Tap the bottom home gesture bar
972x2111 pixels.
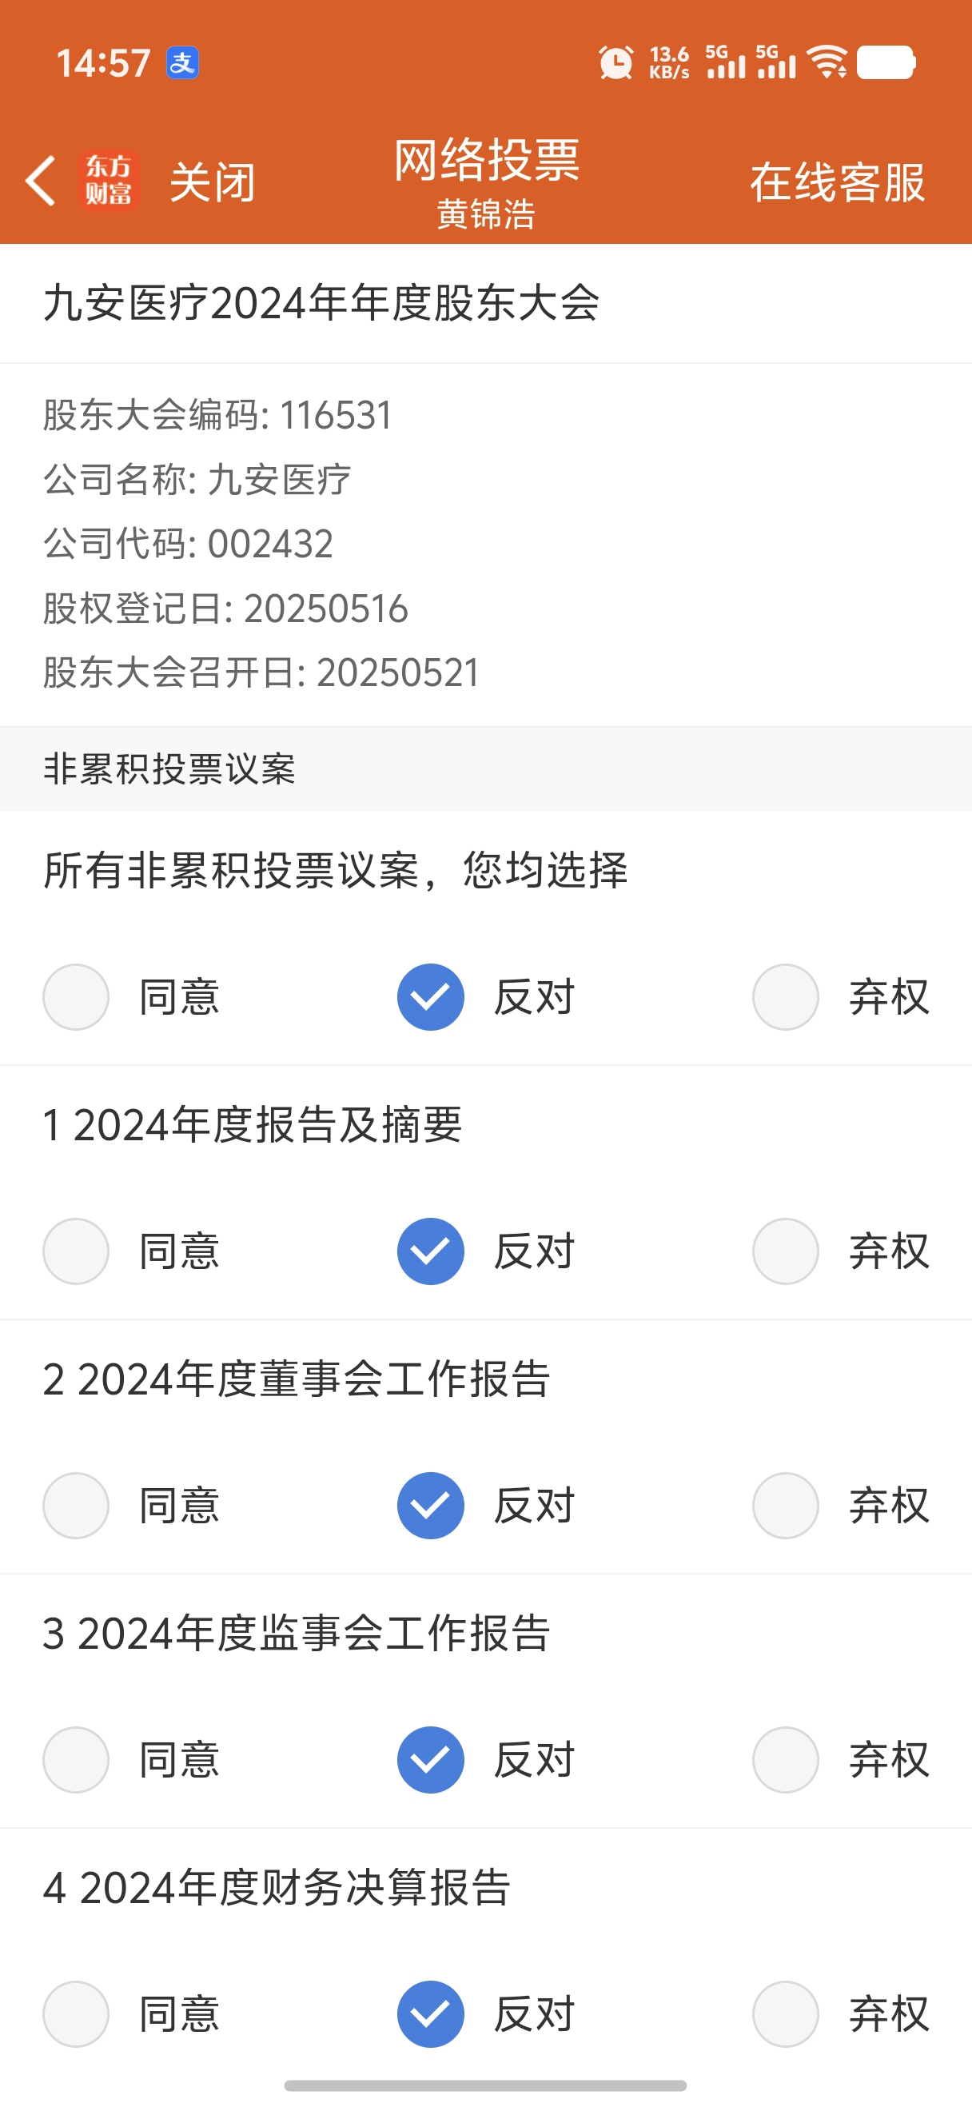485,2085
